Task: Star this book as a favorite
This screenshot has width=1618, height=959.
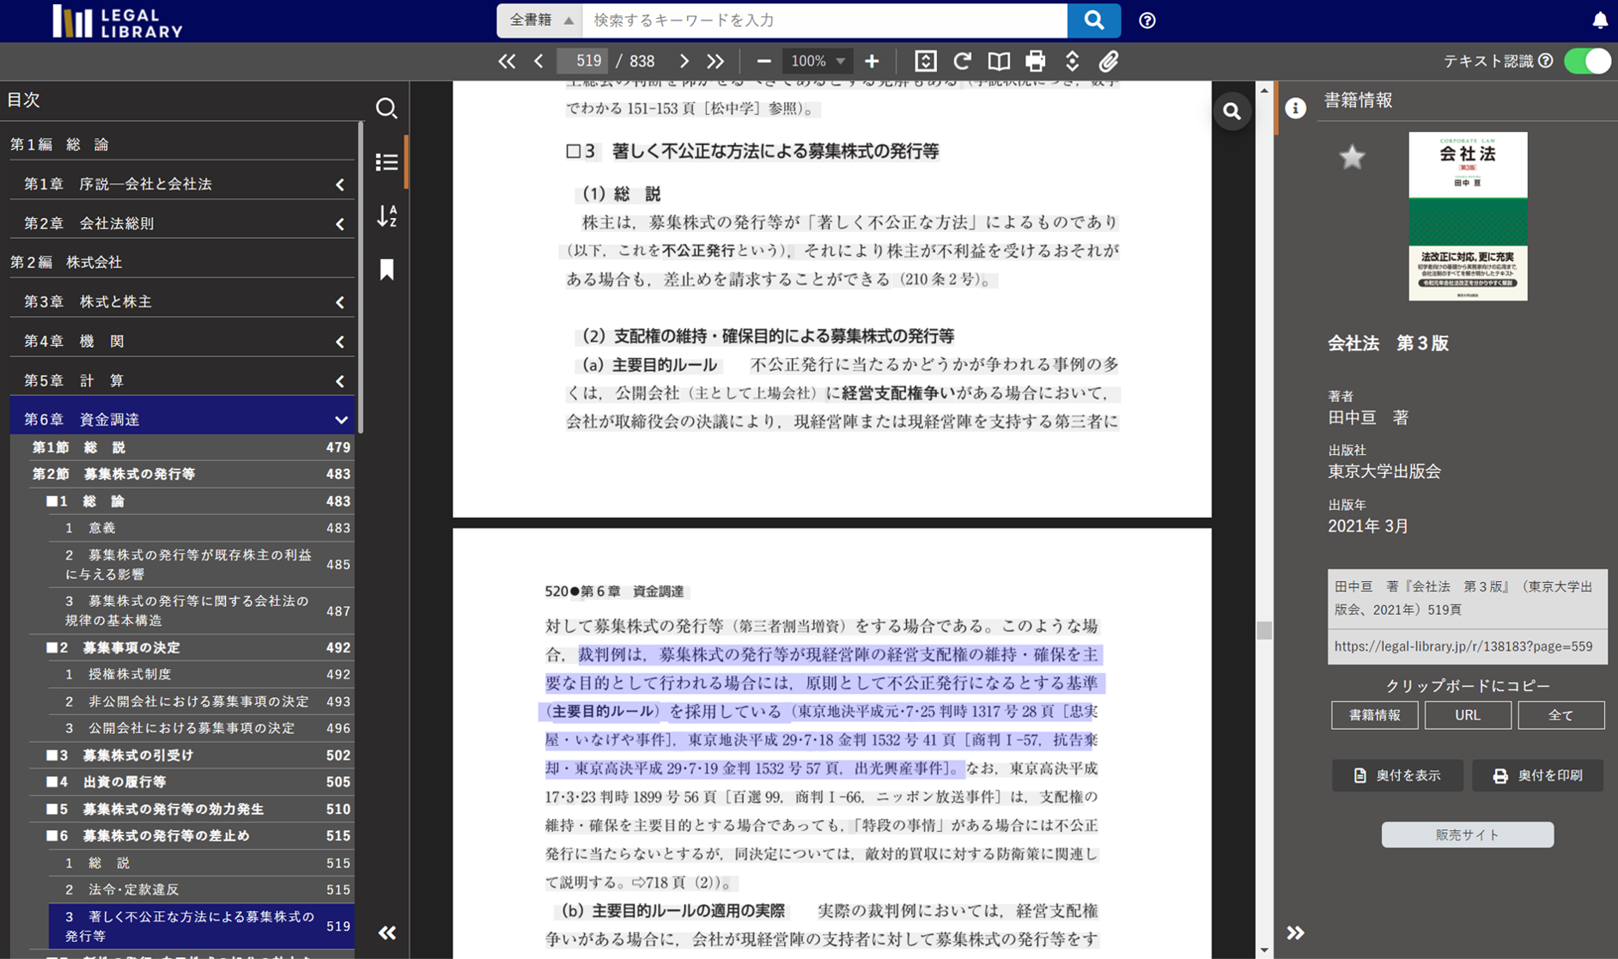Action: (x=1352, y=157)
